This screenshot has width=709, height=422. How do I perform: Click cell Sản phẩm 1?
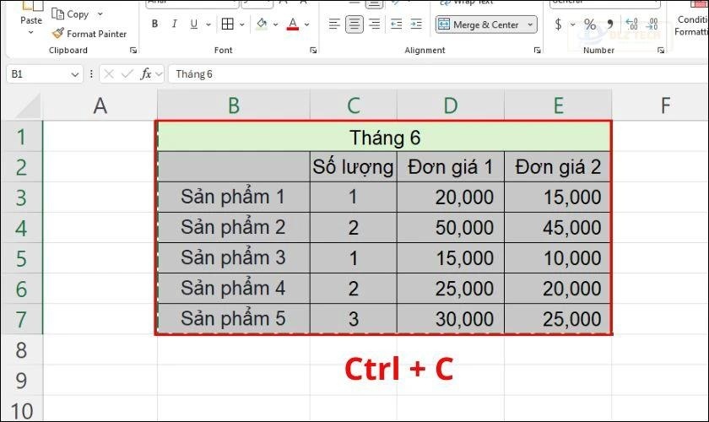(x=233, y=197)
